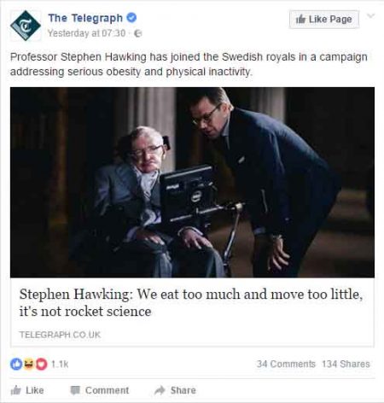Open the article preview photo
The image size is (384, 403).
[x=192, y=182]
